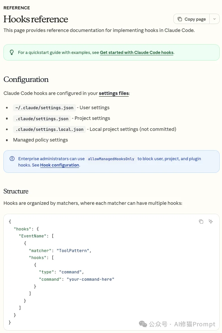Click the sparkle AI icon on the code block
Screen dimensions: 222x333
(211, 222)
